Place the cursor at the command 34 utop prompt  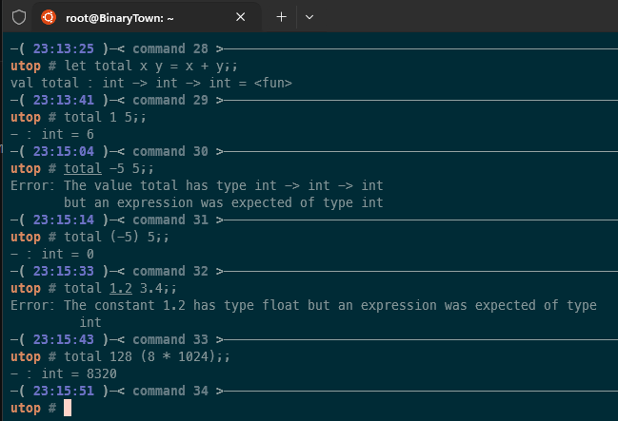68,408
